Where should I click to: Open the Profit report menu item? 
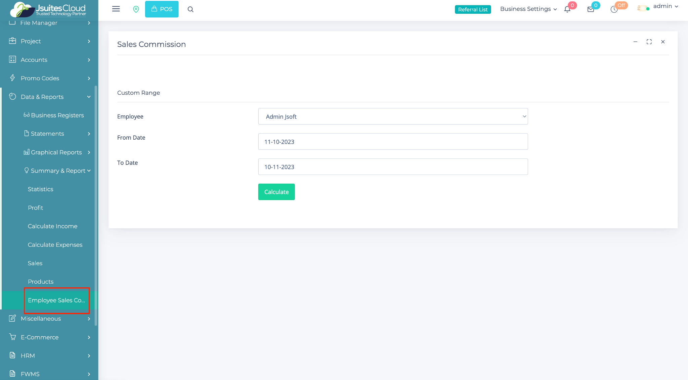point(35,208)
